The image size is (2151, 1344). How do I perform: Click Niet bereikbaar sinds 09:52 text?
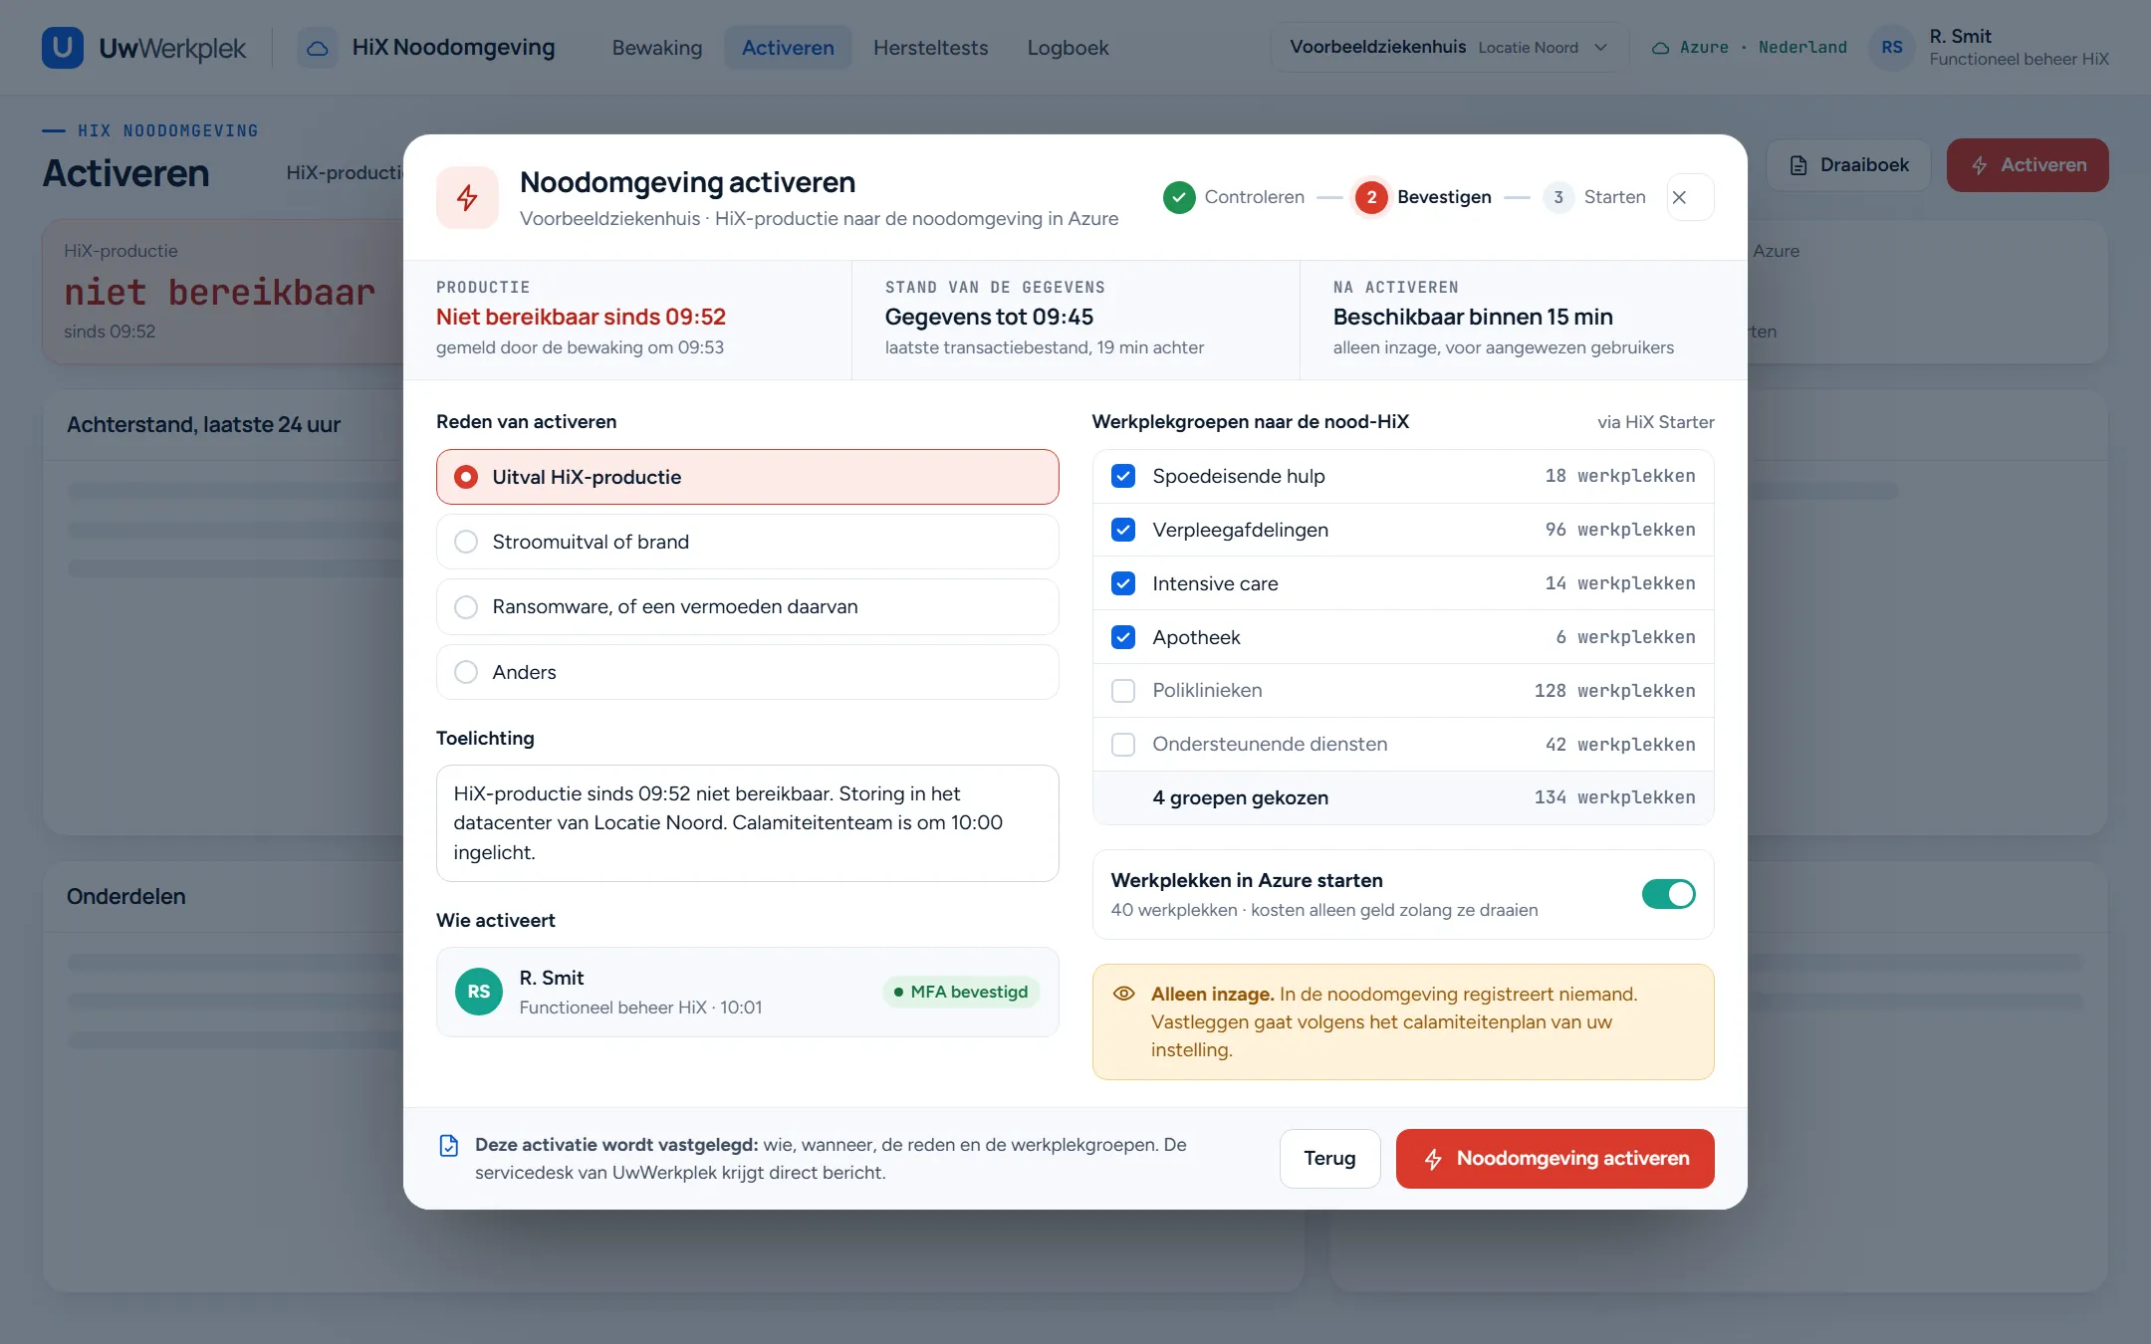(581, 317)
